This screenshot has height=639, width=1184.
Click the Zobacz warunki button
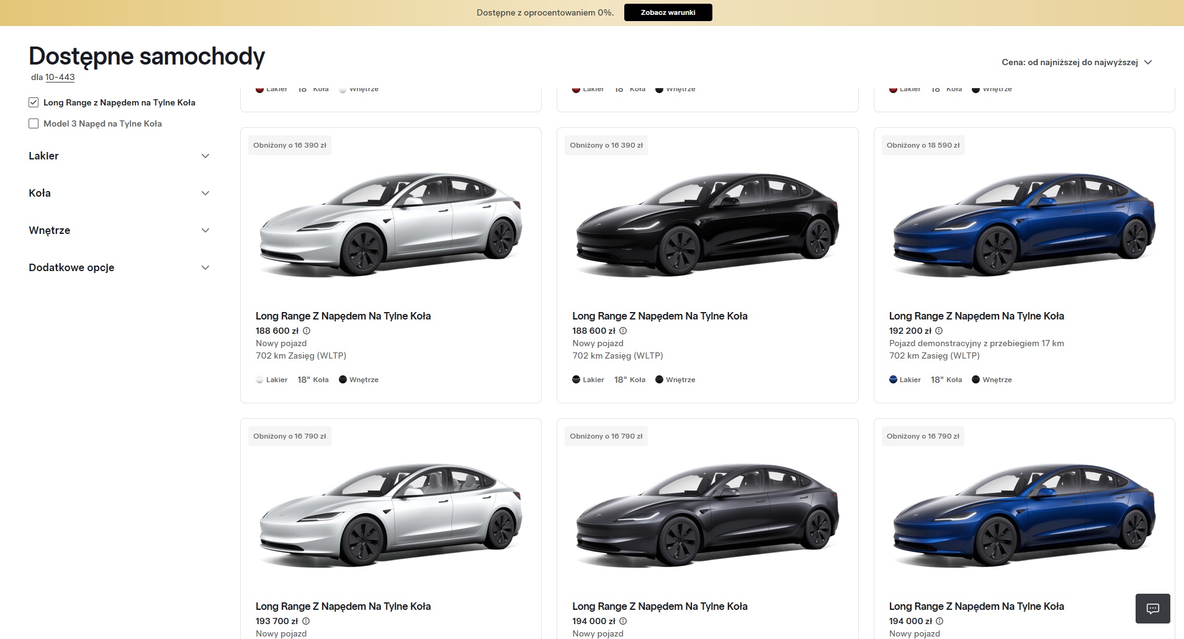668,12
